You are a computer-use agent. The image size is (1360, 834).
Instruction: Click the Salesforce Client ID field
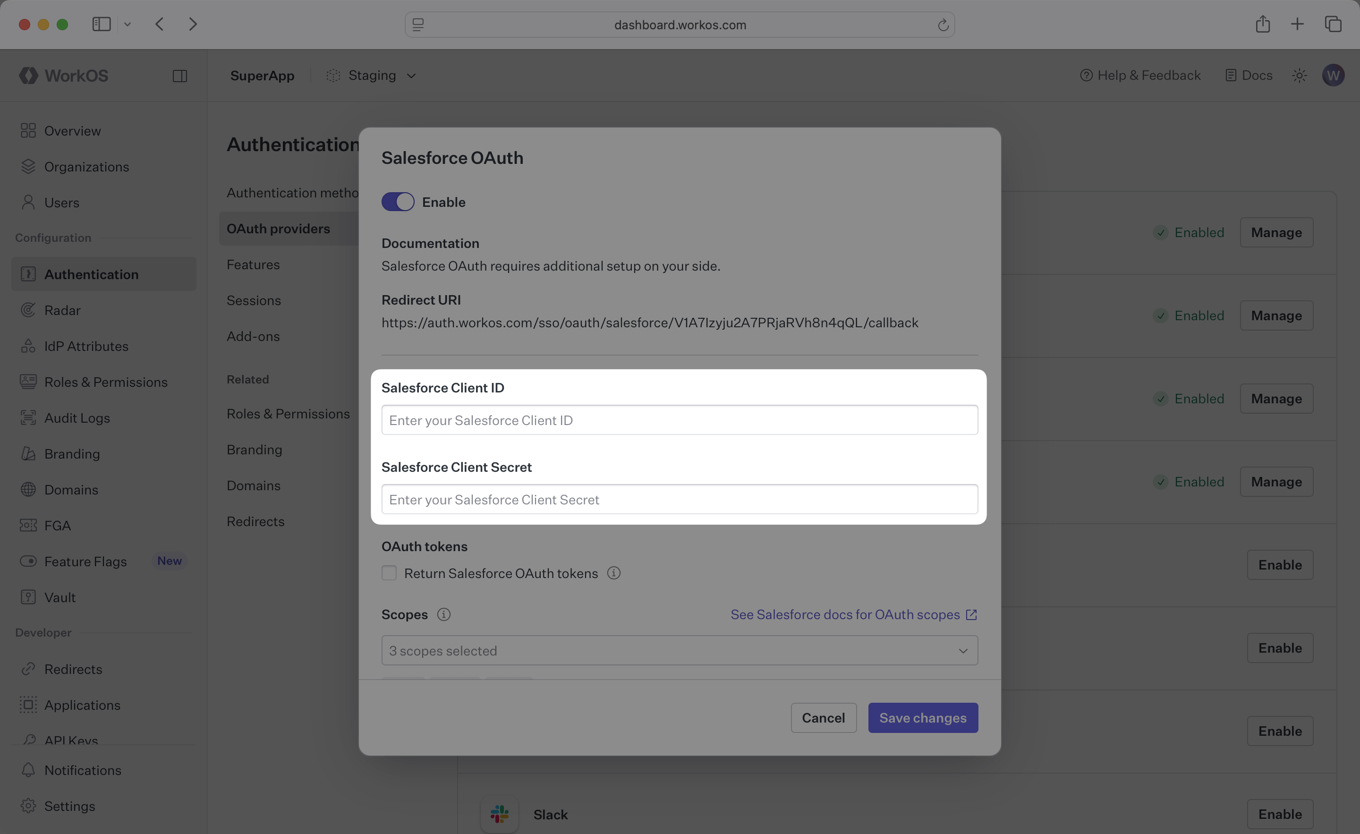[680, 420]
